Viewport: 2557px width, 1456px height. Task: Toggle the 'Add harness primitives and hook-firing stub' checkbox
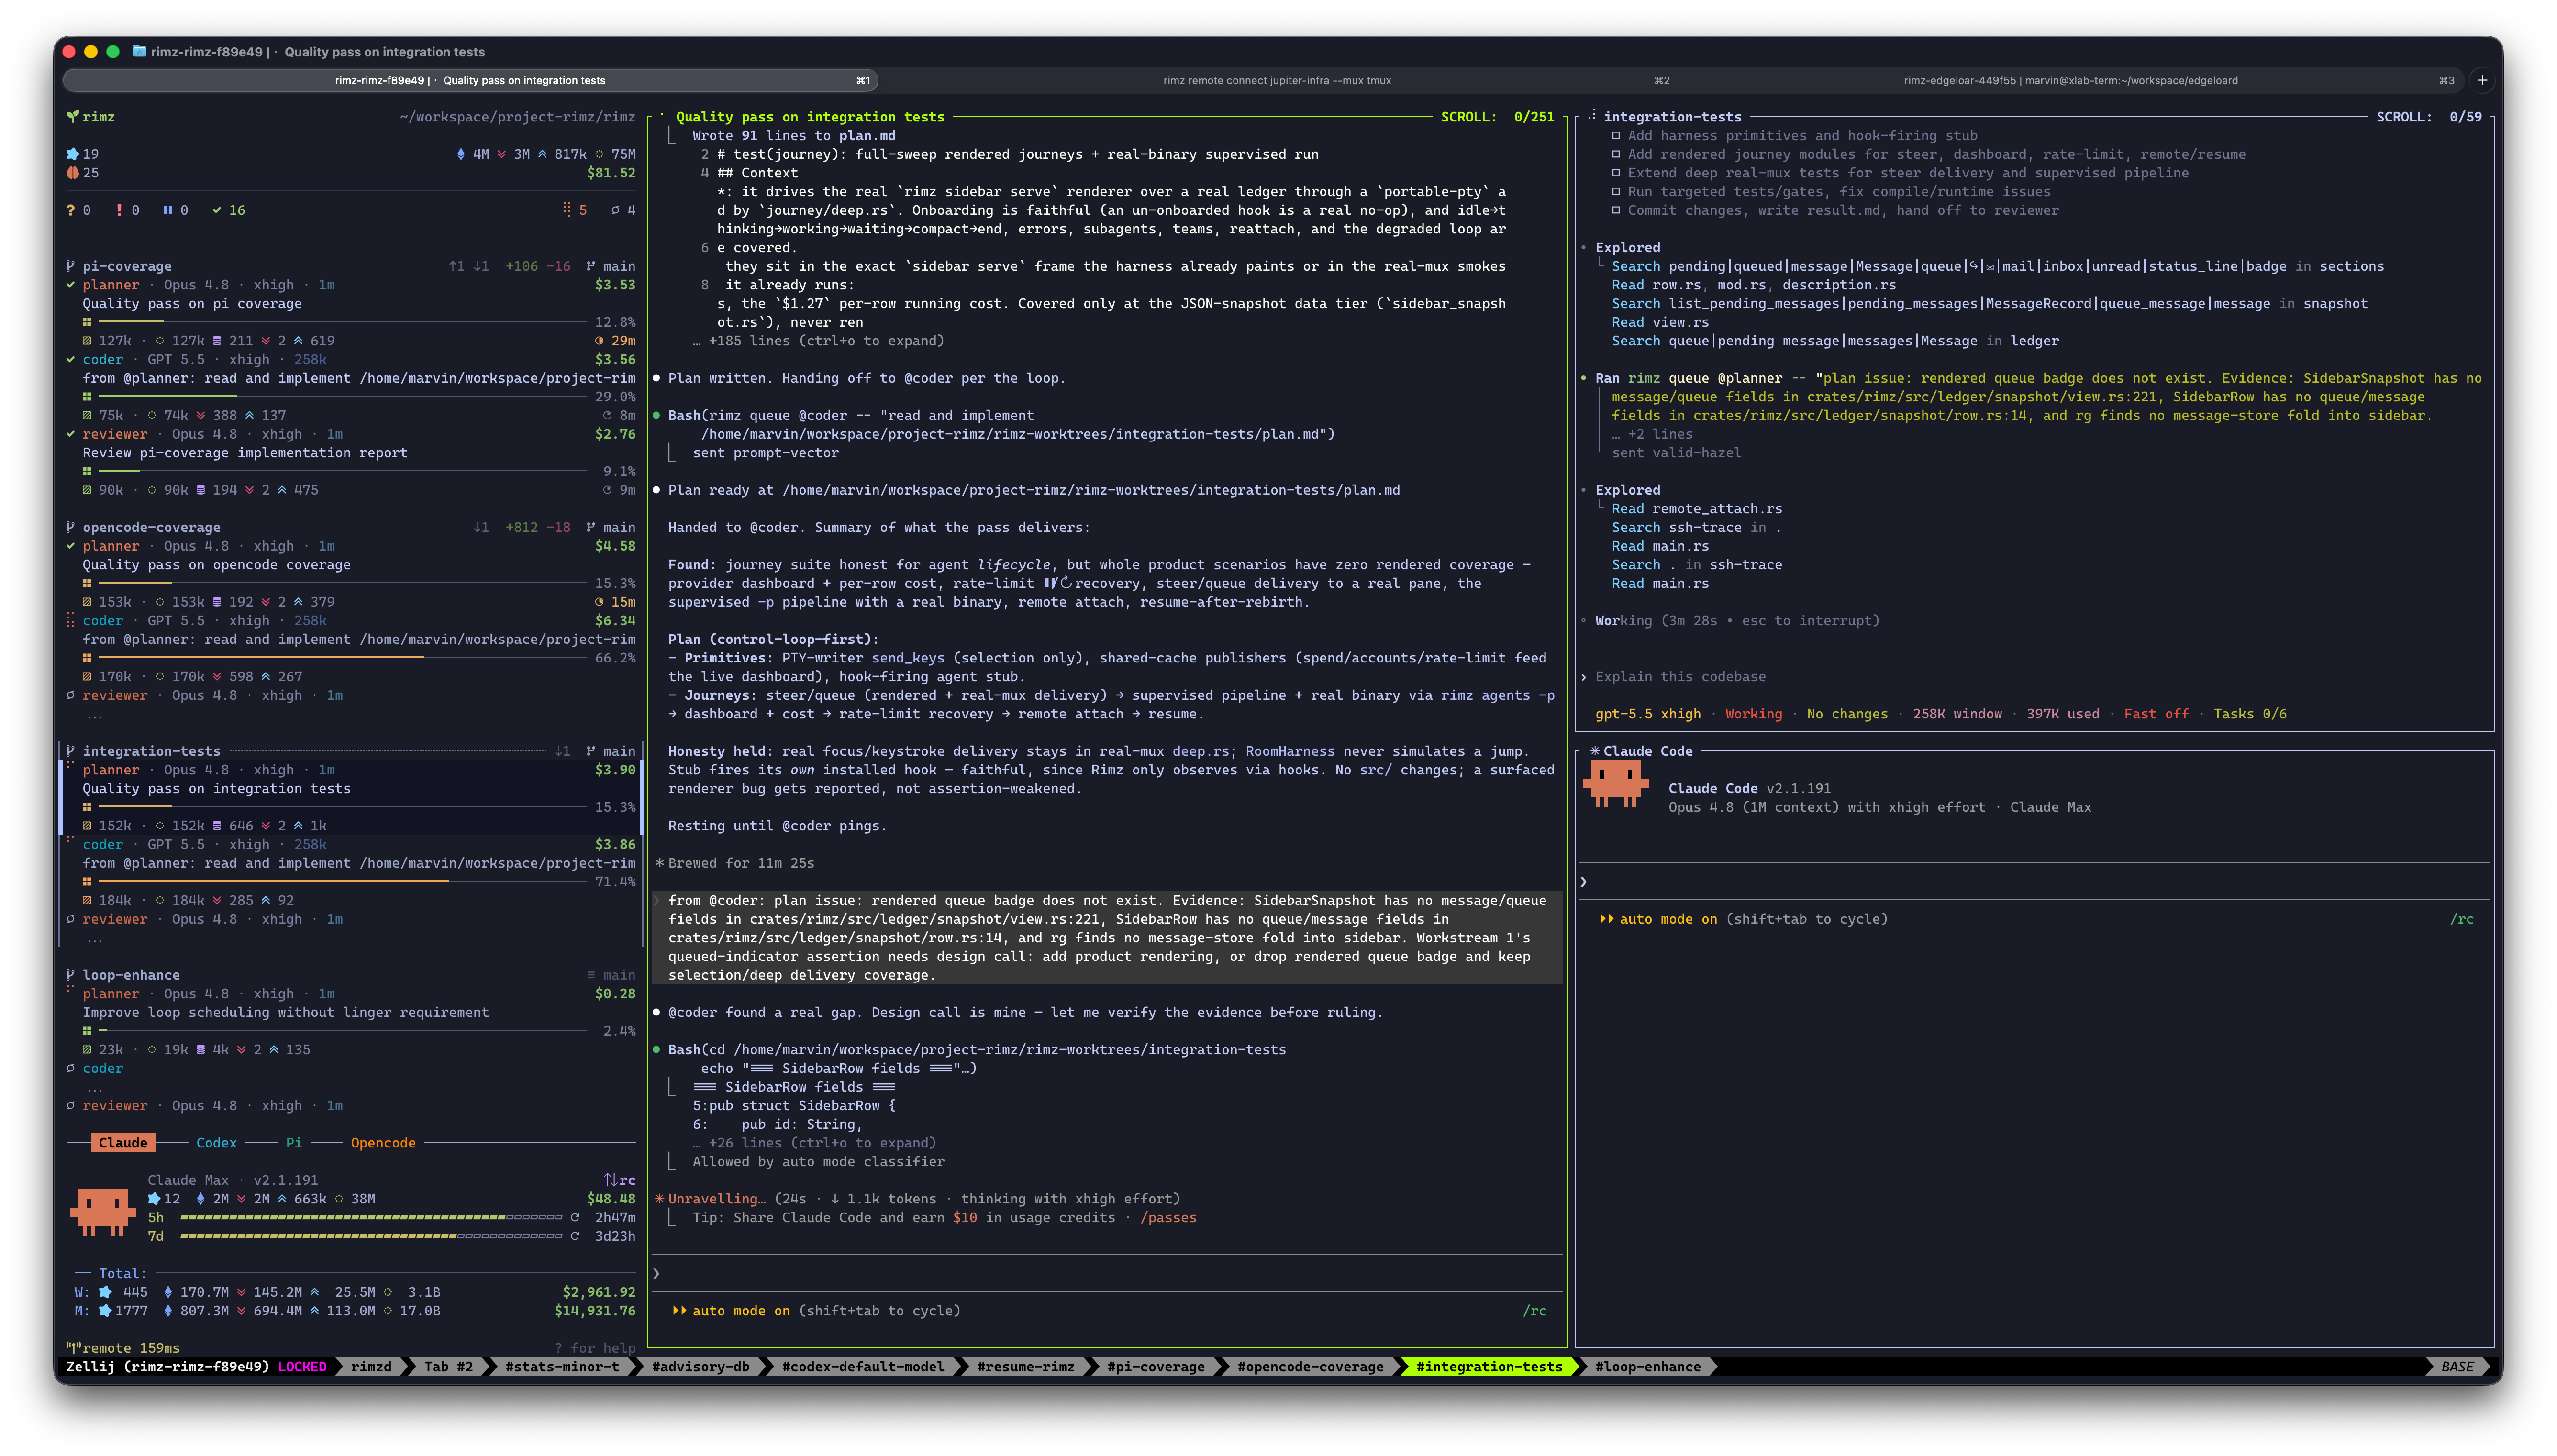click(1616, 136)
